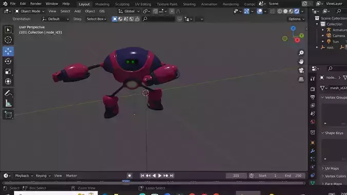Select the Move tool
The image size is (347, 195).
point(8,51)
